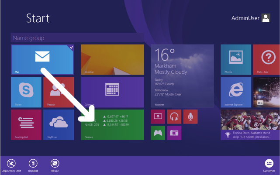
Task: Click the AdminUser name
Action: [x=245, y=18]
